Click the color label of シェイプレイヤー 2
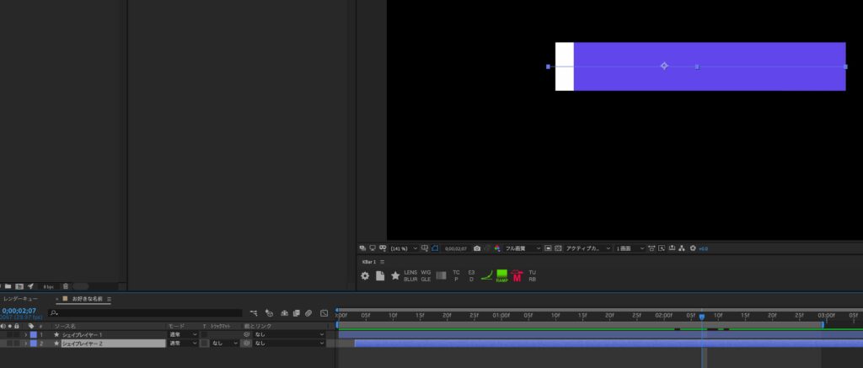863x368 pixels. tap(34, 344)
